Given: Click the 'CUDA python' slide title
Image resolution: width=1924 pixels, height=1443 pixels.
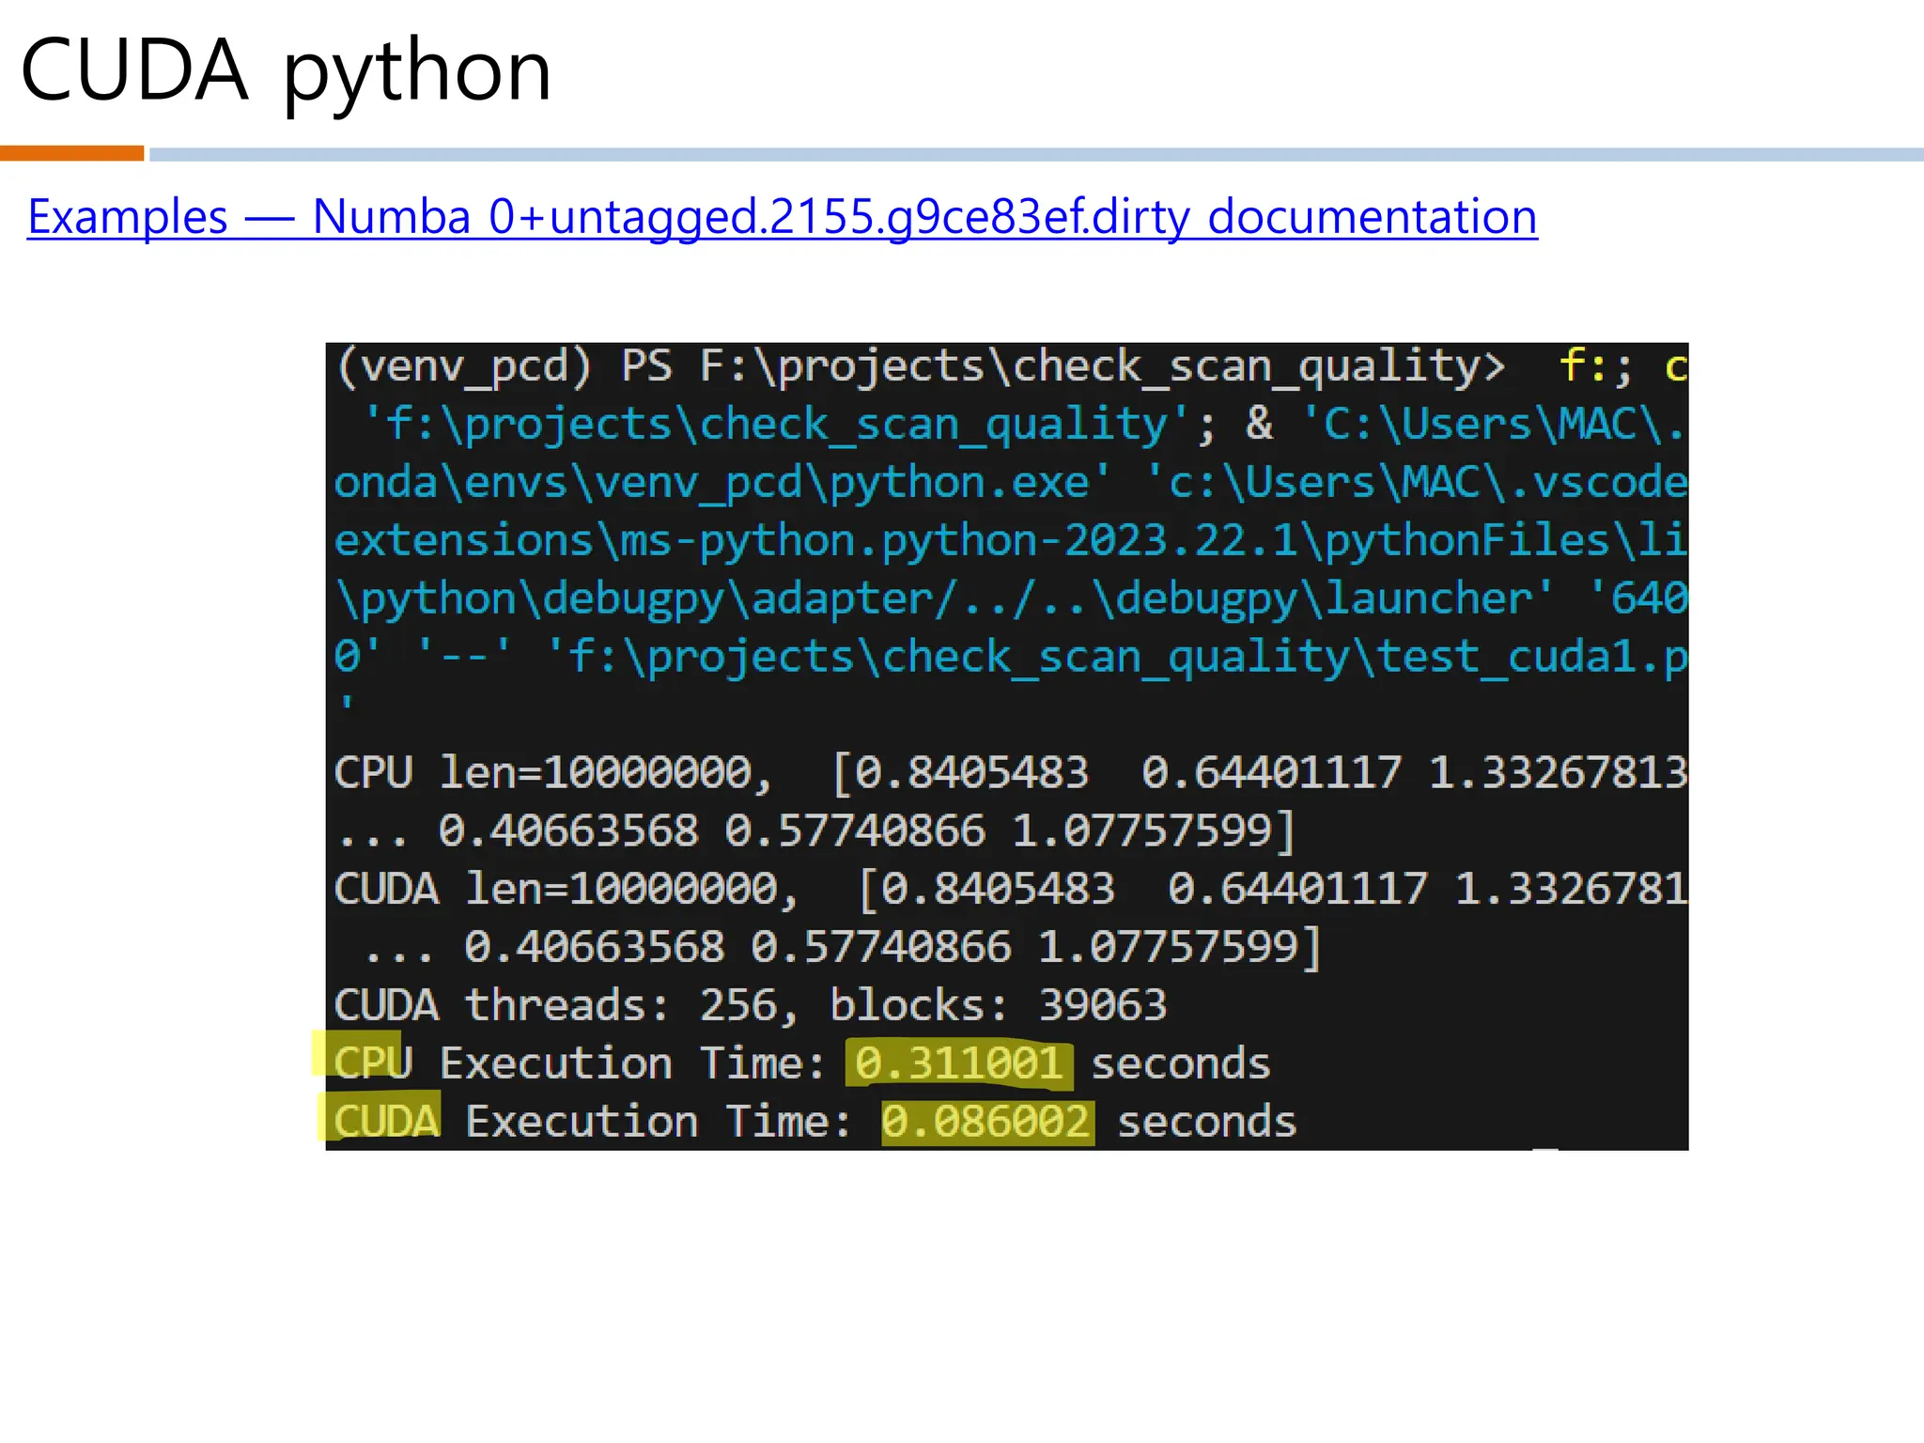Looking at the screenshot, I should pyautogui.click(x=286, y=71).
